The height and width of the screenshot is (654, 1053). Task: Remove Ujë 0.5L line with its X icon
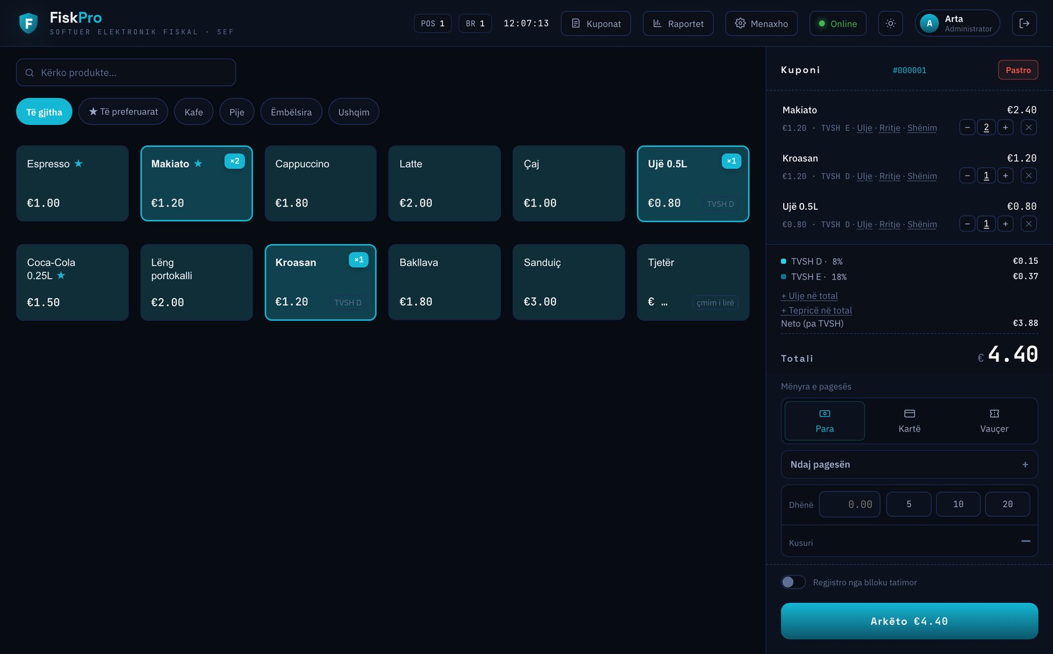[x=1029, y=224]
